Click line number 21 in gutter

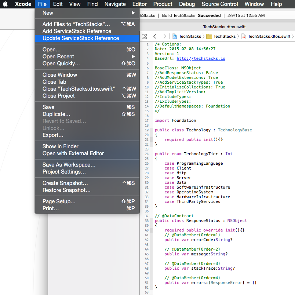tap(147, 139)
